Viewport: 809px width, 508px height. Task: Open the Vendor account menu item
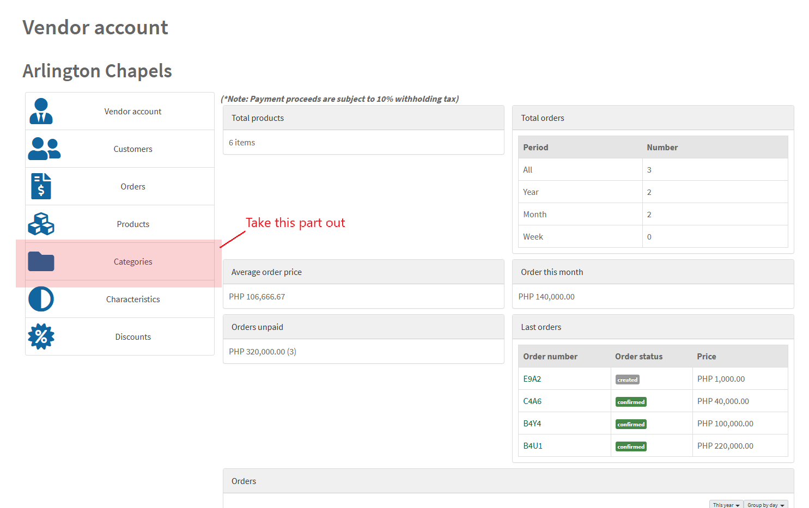click(133, 112)
